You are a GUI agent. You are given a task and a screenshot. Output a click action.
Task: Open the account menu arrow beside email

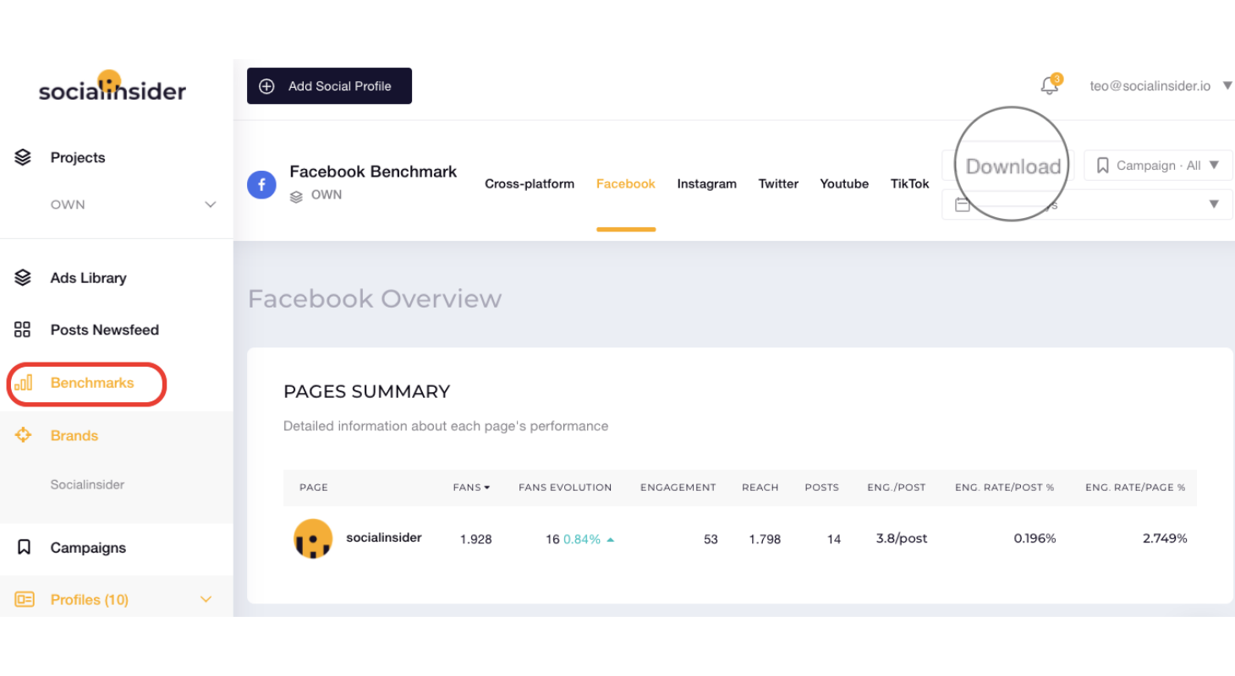[1227, 85]
